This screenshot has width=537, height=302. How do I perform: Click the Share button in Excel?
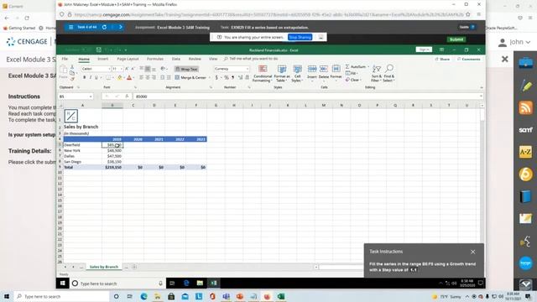pos(442,60)
